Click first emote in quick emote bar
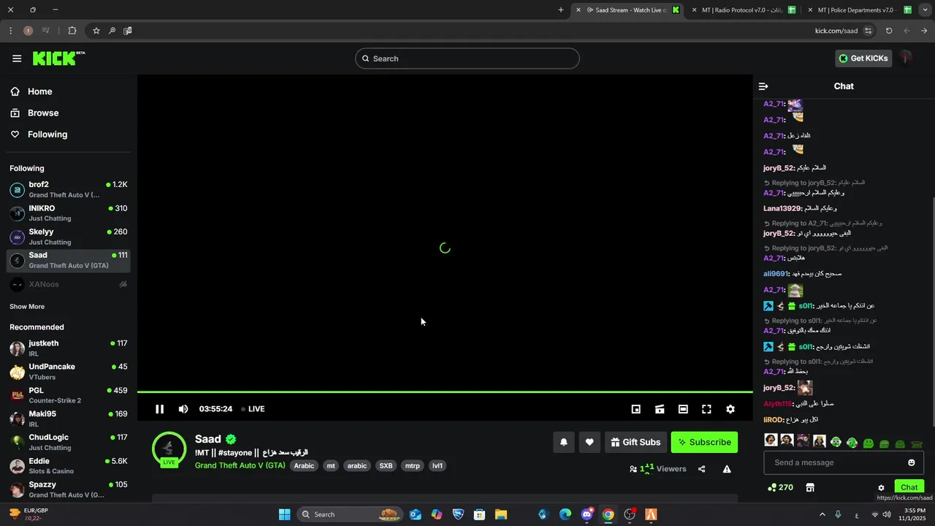This screenshot has width=935, height=526. click(770, 441)
